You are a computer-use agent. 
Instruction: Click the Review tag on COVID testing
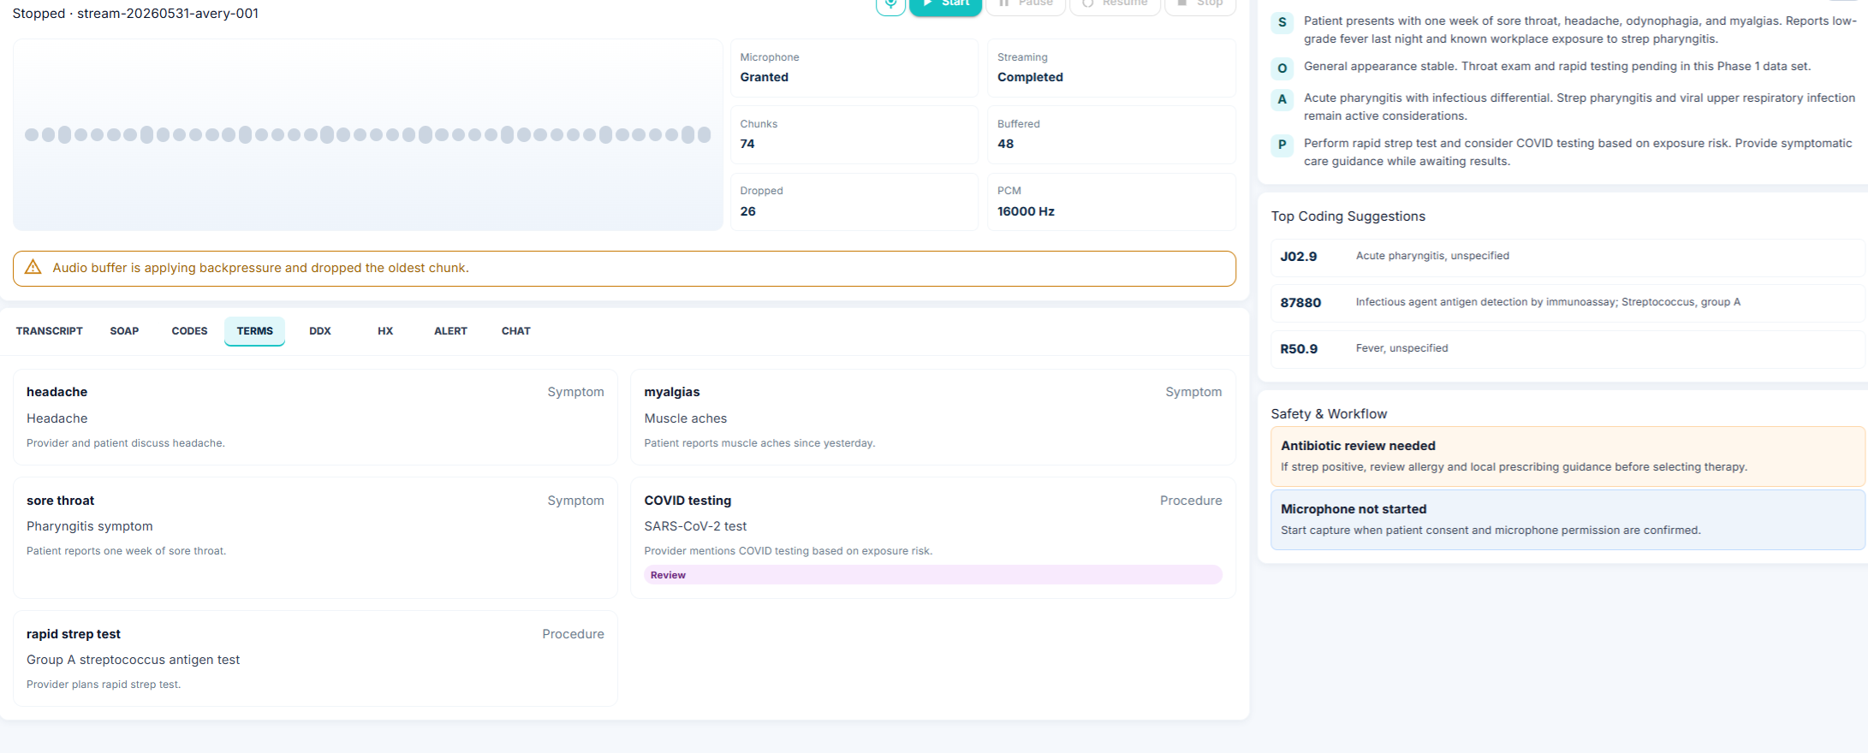(x=933, y=575)
